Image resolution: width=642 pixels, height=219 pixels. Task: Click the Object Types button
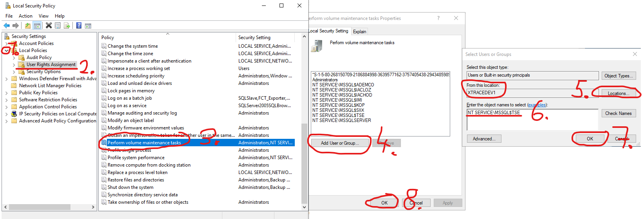click(619, 76)
